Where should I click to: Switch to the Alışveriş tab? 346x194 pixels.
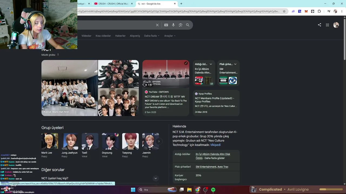click(135, 36)
